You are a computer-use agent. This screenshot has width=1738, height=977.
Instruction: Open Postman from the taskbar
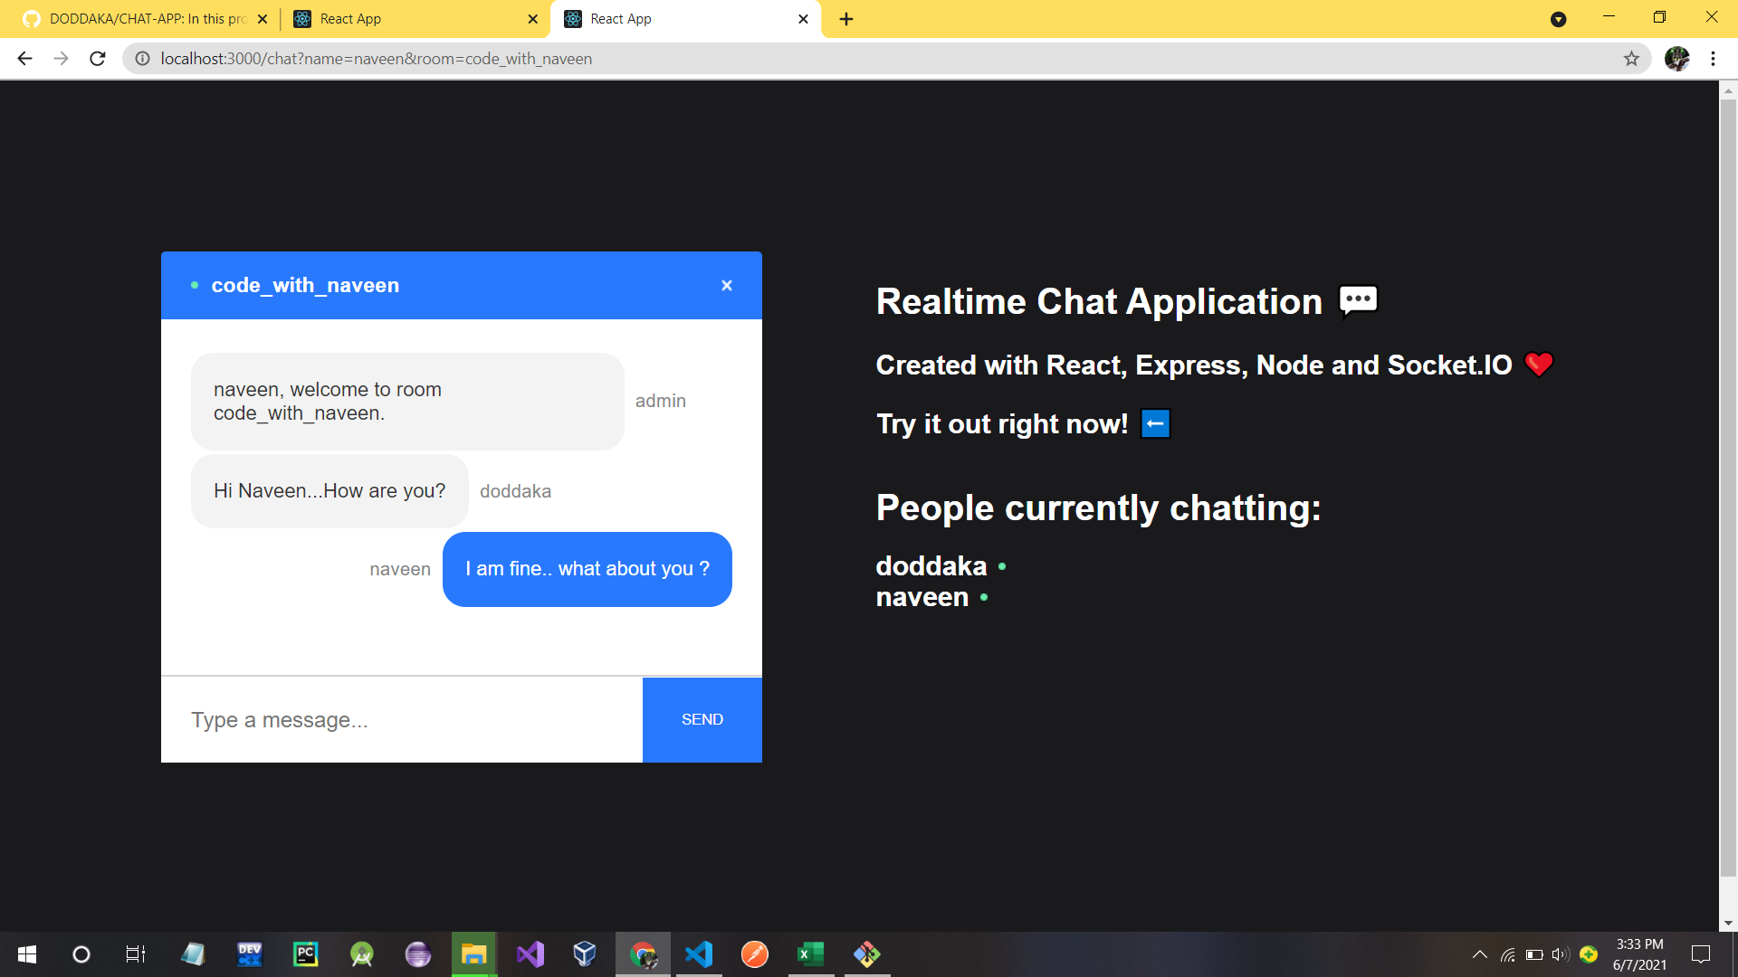(754, 954)
